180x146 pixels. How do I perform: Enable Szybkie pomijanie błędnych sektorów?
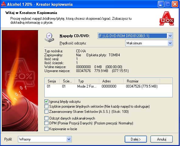coord(46,106)
